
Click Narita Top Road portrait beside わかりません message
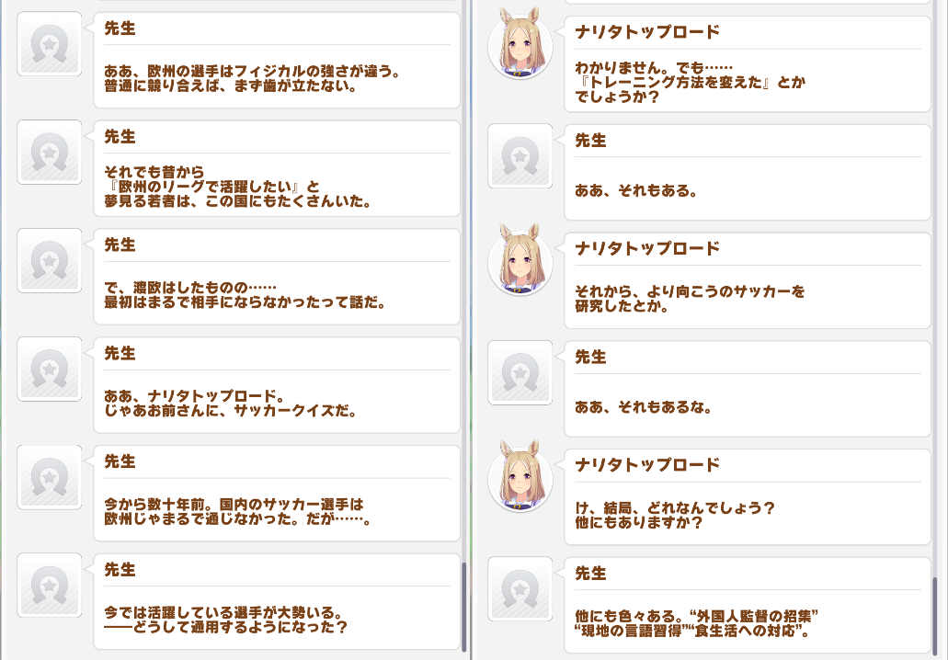pyautogui.click(x=520, y=45)
